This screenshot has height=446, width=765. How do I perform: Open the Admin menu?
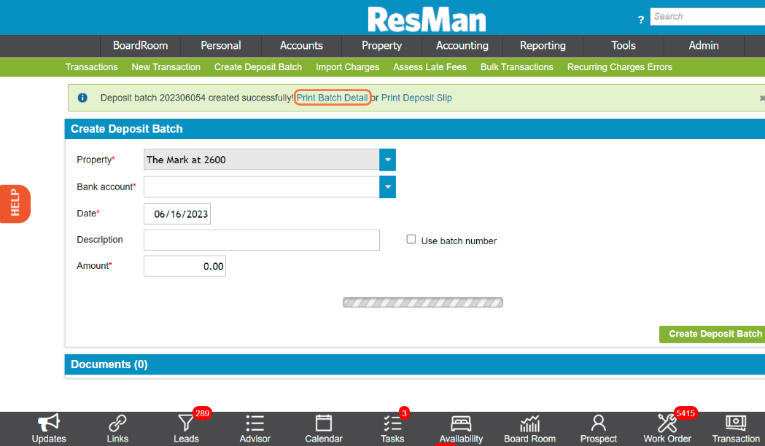click(704, 45)
